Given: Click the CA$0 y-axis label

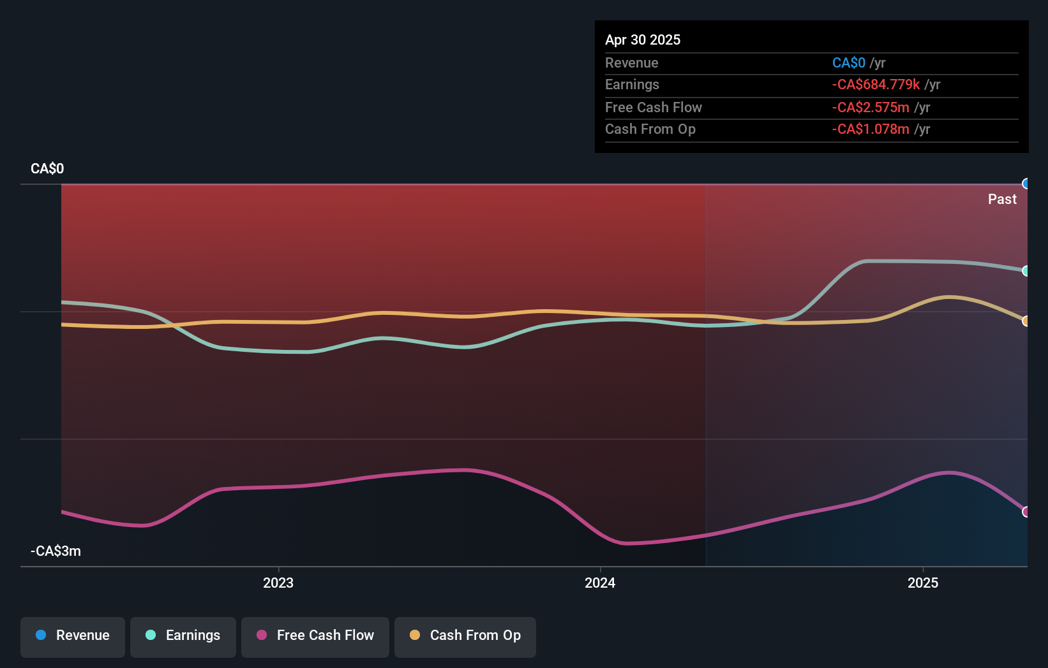Looking at the screenshot, I should pos(47,168).
